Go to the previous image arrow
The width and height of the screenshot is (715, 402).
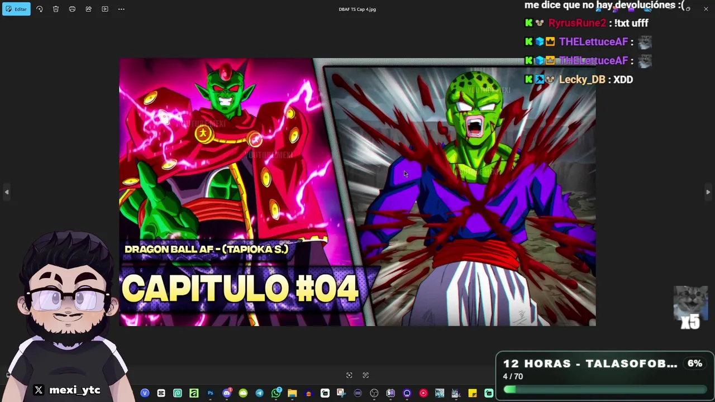[x=7, y=192]
